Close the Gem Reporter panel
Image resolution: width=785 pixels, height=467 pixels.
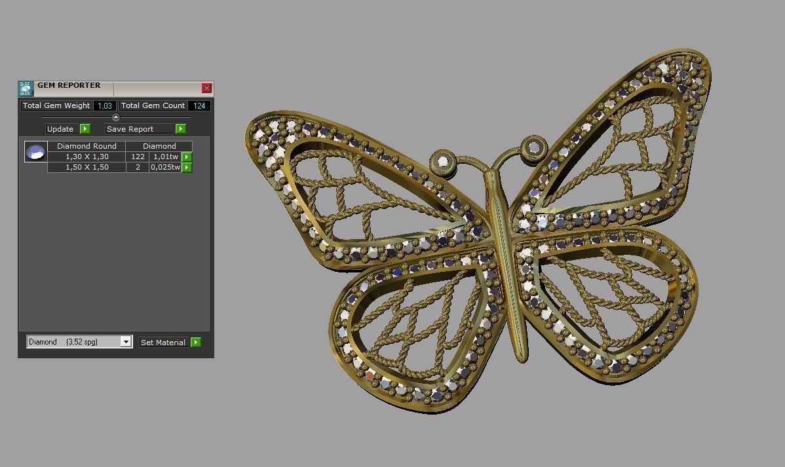[x=206, y=88]
